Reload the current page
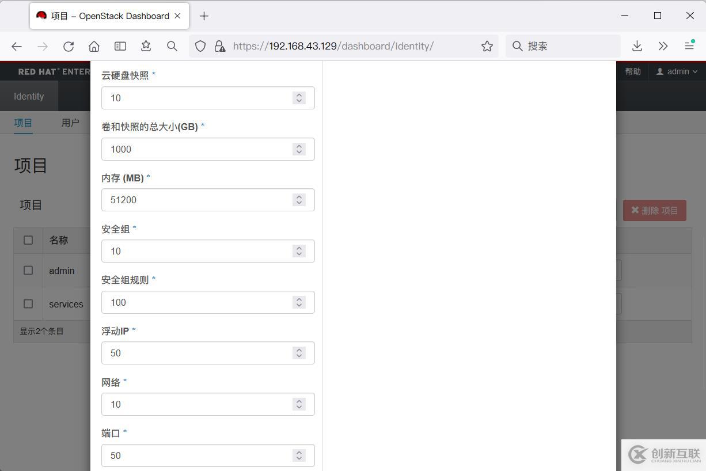Screen dimensions: 706x471 (x=69, y=46)
